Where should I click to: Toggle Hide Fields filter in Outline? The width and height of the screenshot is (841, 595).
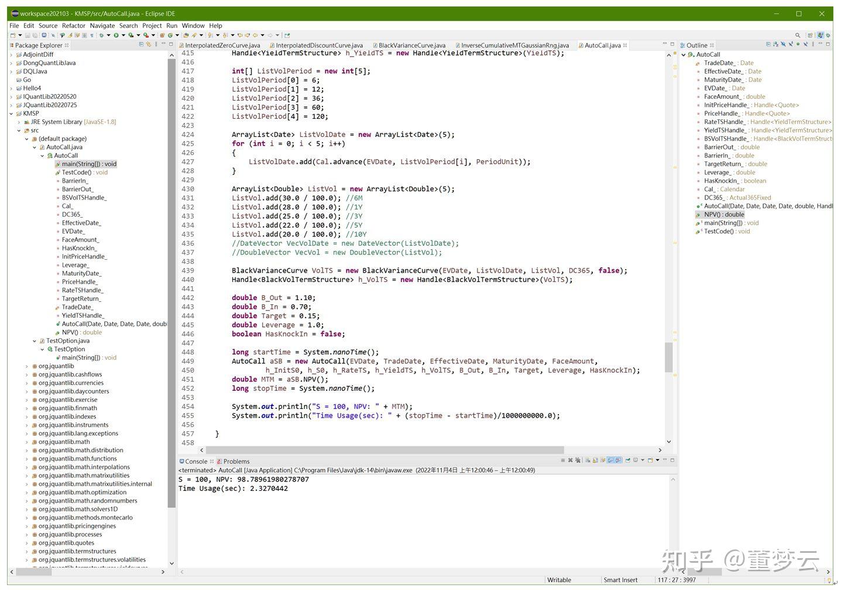[x=783, y=44]
